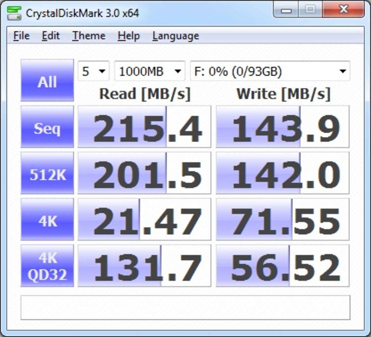Click the CrystalDiskMark app icon in title bar
The image size is (371, 337).
click(14, 13)
